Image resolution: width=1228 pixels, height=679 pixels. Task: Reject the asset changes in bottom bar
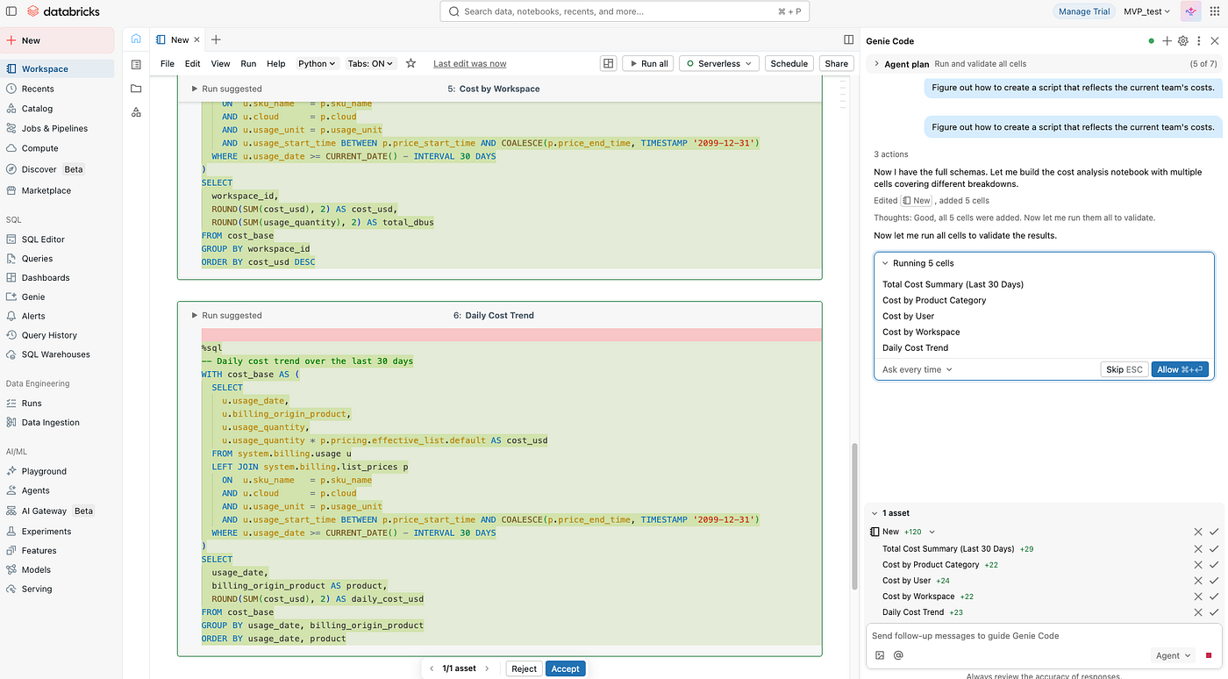click(x=524, y=668)
